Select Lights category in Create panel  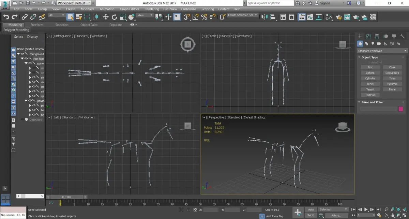373,44
